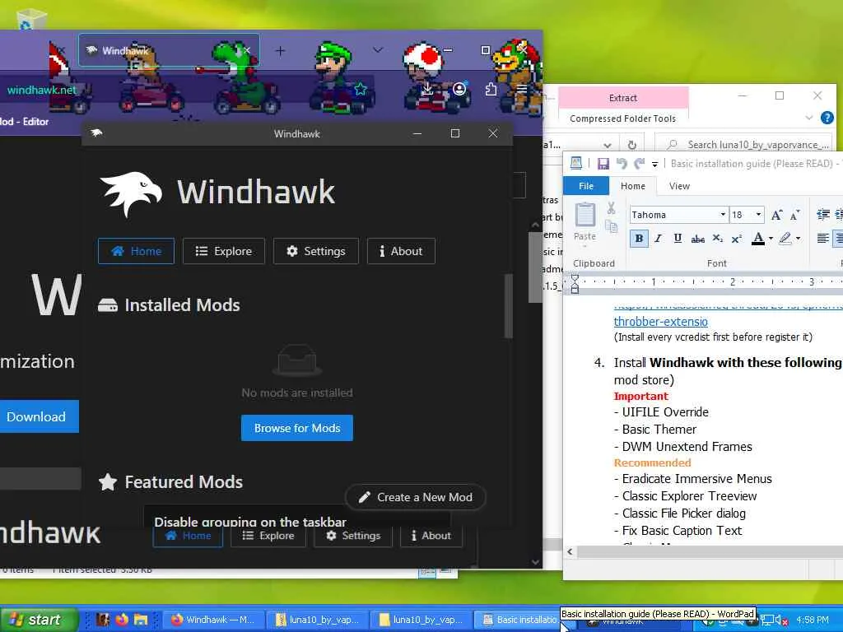This screenshot has height=632, width=843.
Task: Click the Windhawk hawk logo in app header
Action: 131,193
